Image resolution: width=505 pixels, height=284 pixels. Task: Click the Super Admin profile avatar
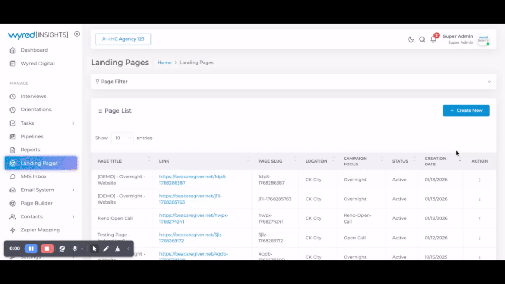[x=483, y=39]
